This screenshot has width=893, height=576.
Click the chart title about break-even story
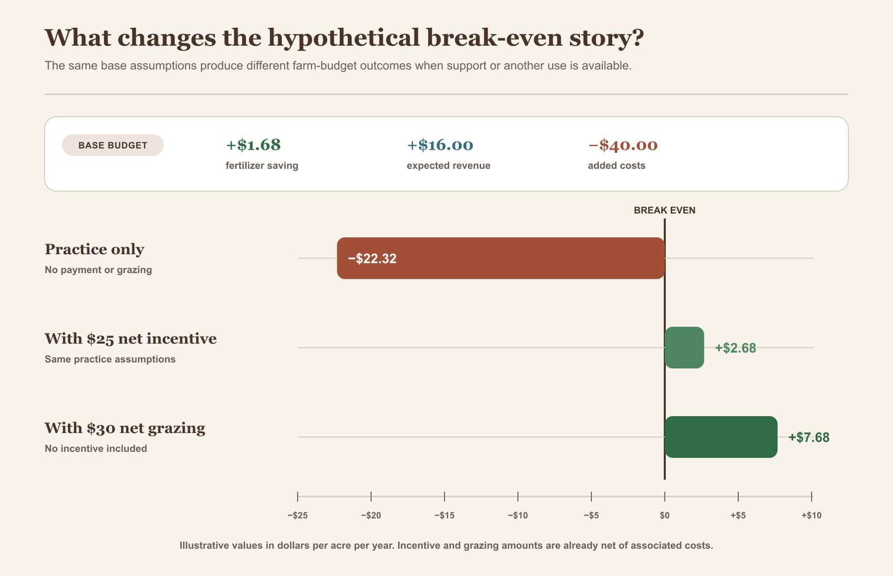[x=344, y=38]
